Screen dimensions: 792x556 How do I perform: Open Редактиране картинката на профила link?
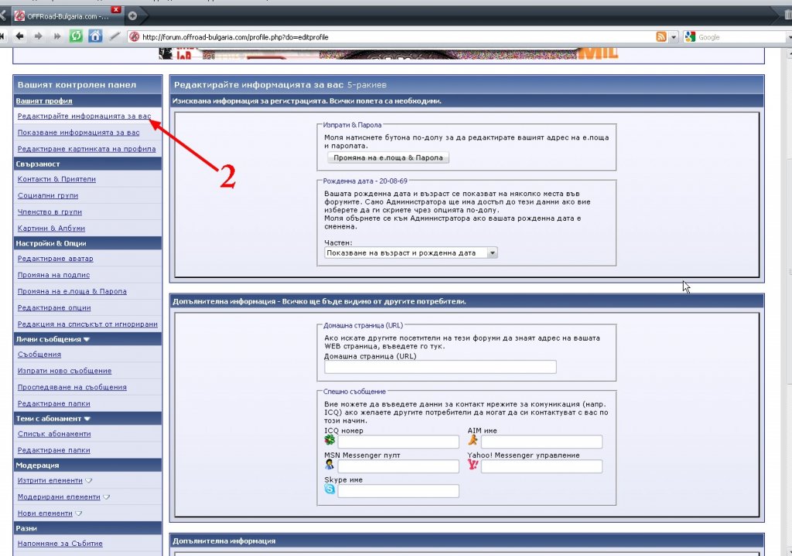pyautogui.click(x=87, y=149)
